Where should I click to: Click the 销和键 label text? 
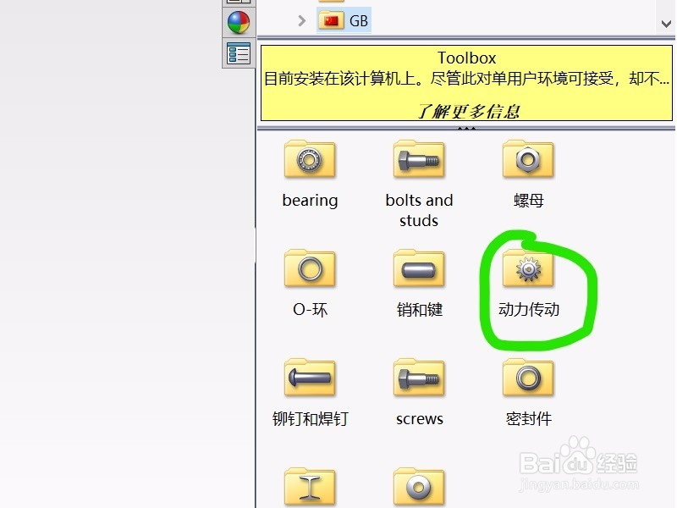(419, 310)
